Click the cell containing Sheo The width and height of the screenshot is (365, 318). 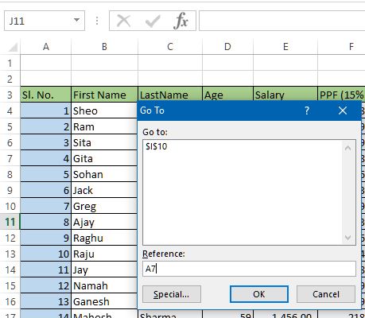104,111
